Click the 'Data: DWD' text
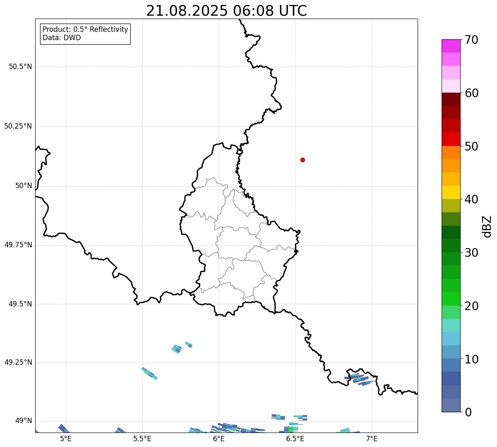 (x=62, y=38)
